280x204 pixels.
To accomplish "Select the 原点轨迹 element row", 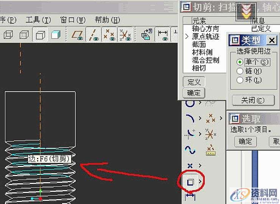I will pyautogui.click(x=205, y=37).
